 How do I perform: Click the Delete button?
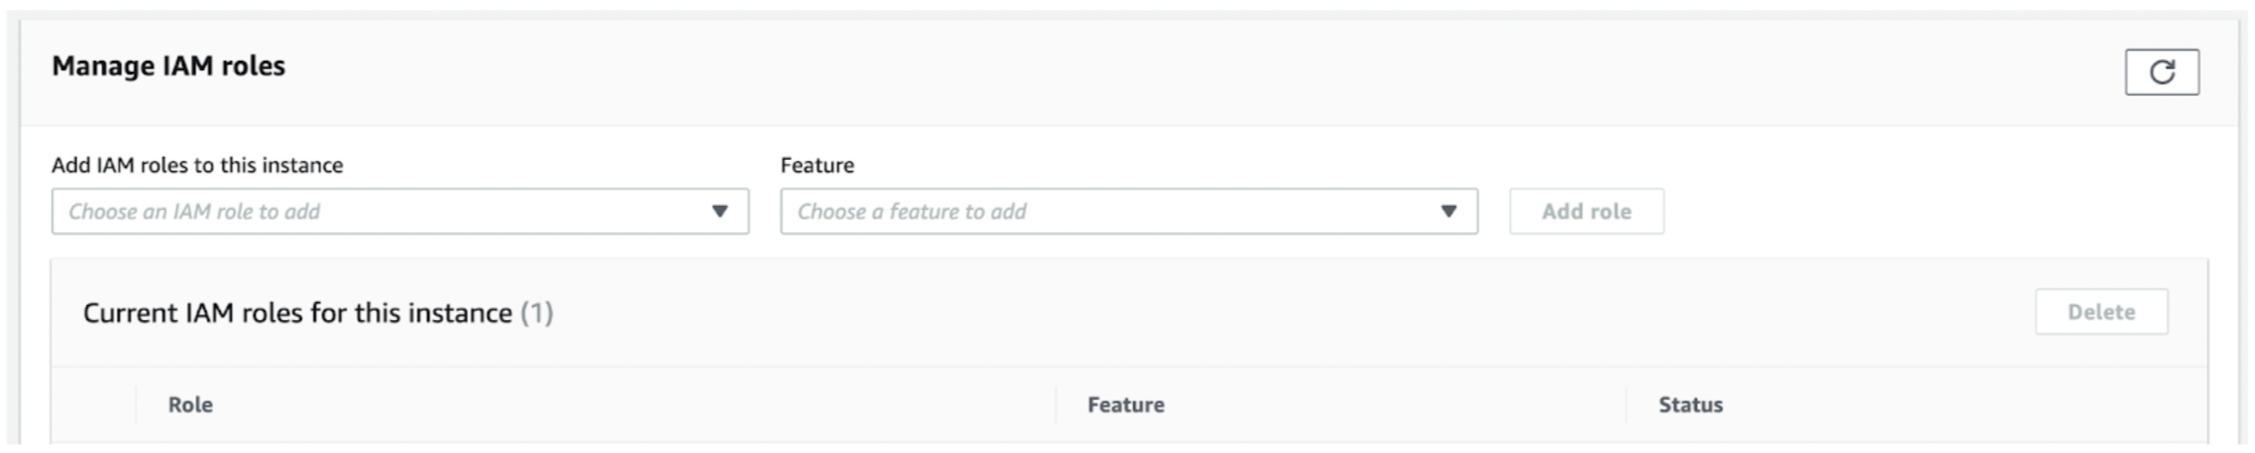tap(2101, 312)
